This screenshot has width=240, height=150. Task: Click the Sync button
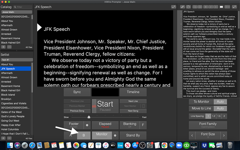click(77, 92)
